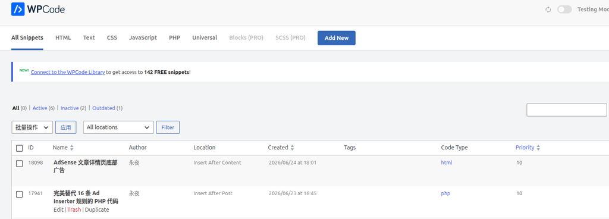Image resolution: width=609 pixels, height=219 pixels.
Task: Switch to Universal tab
Action: coord(205,37)
